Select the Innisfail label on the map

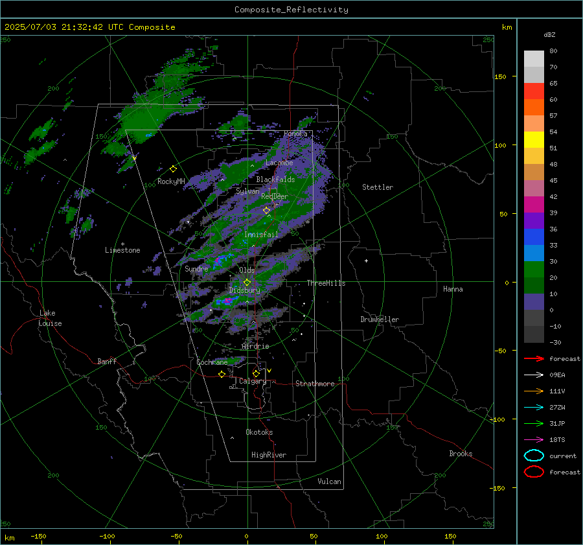[x=261, y=235]
